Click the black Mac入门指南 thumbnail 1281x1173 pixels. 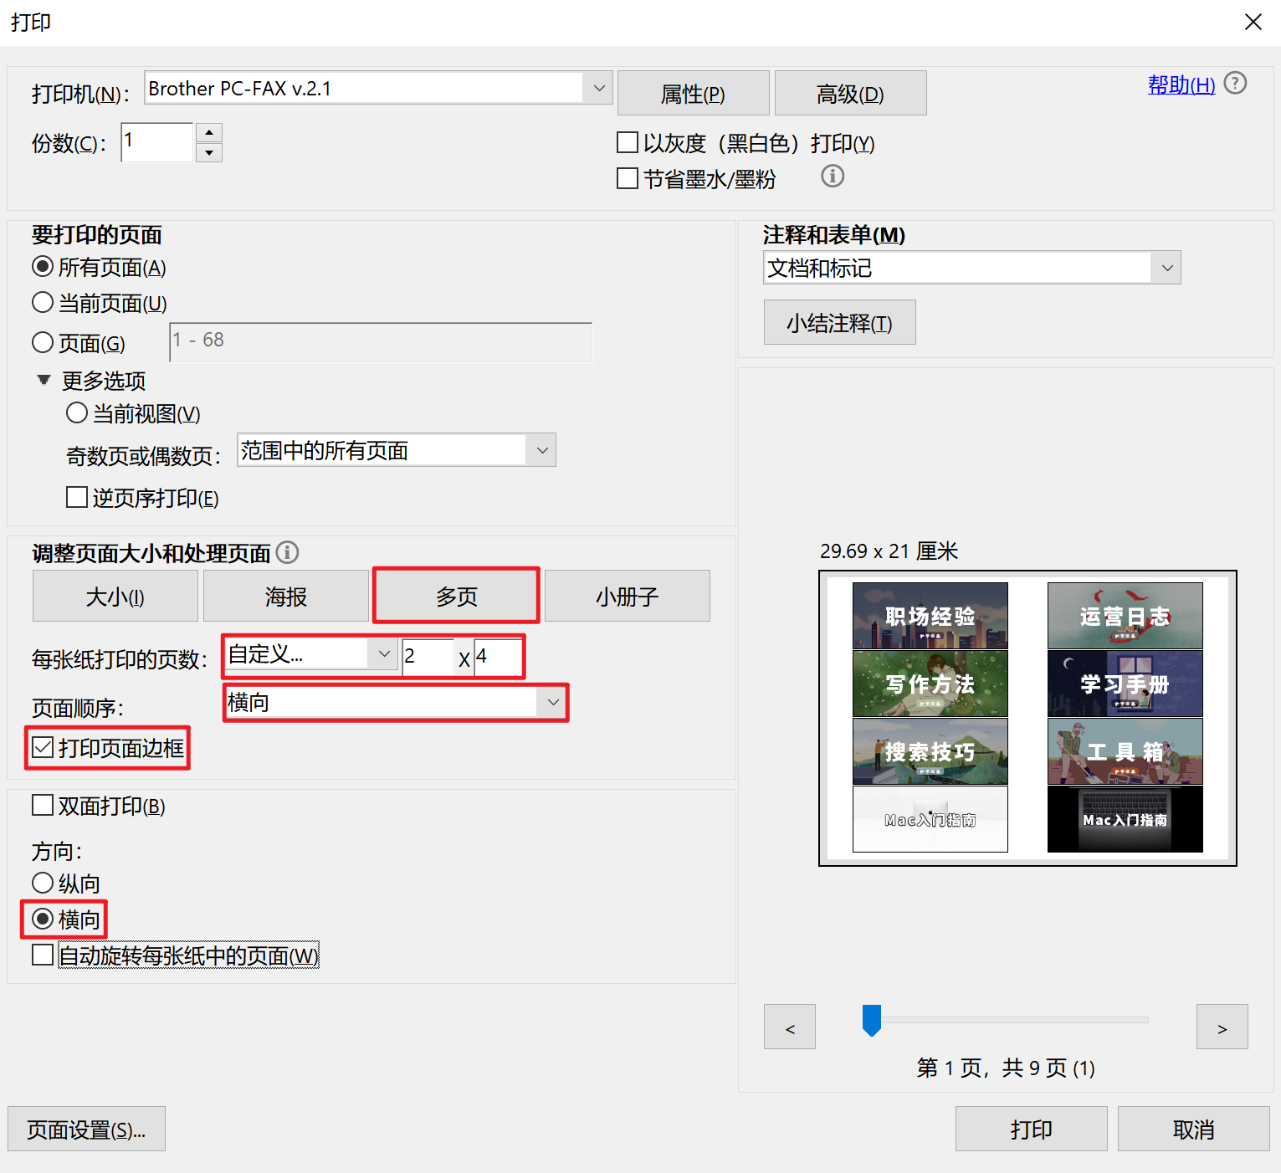tap(1125, 819)
